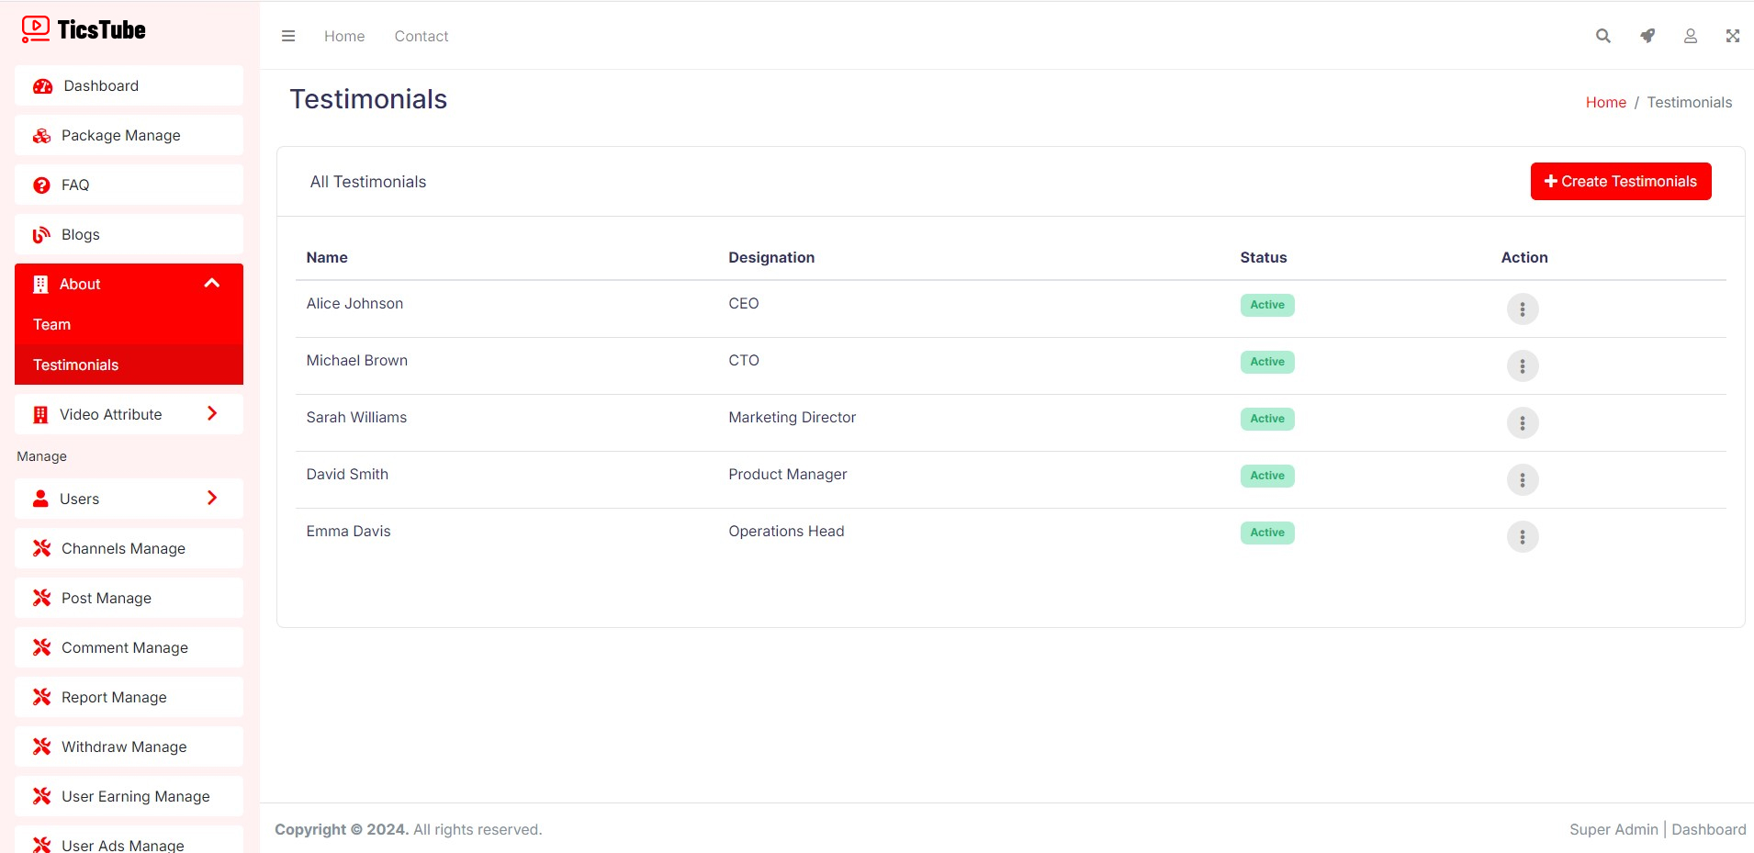The height and width of the screenshot is (853, 1754).
Task: Click the TicsTube logo
Action: click(84, 30)
